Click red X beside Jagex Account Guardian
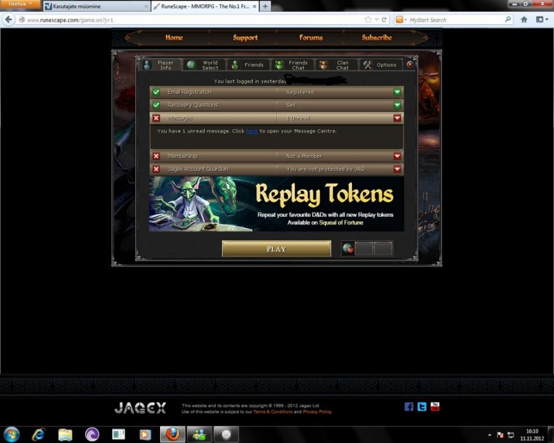The height and width of the screenshot is (443, 554). point(156,169)
